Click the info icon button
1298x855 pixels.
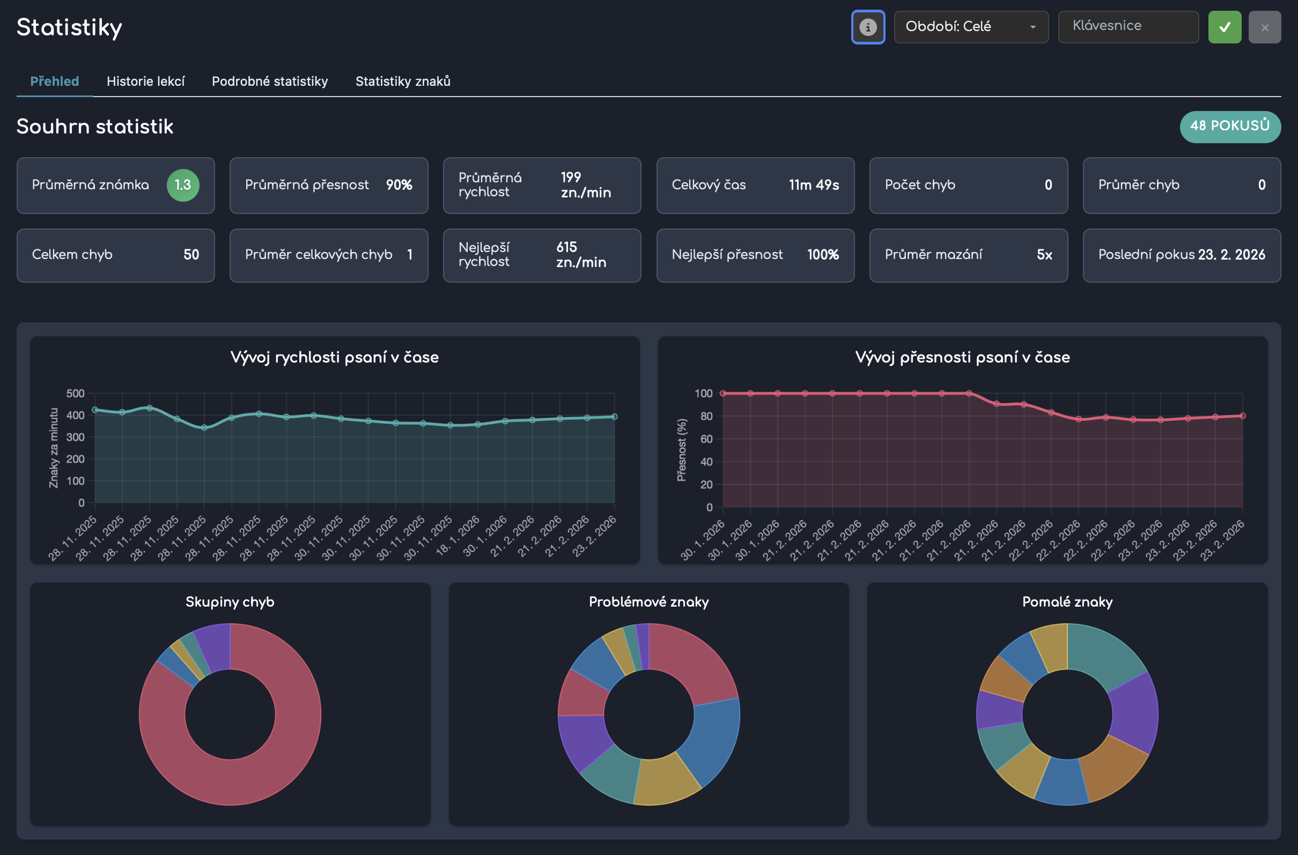[868, 27]
